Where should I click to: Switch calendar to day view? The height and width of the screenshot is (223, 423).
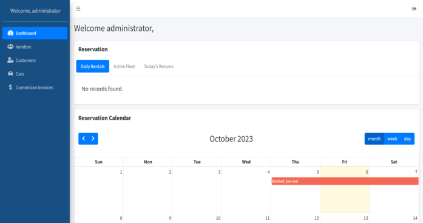(x=407, y=139)
